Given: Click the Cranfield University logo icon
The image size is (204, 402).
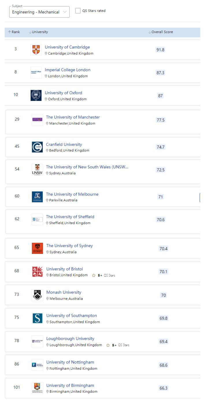Looking at the screenshot, I should 37,147.
